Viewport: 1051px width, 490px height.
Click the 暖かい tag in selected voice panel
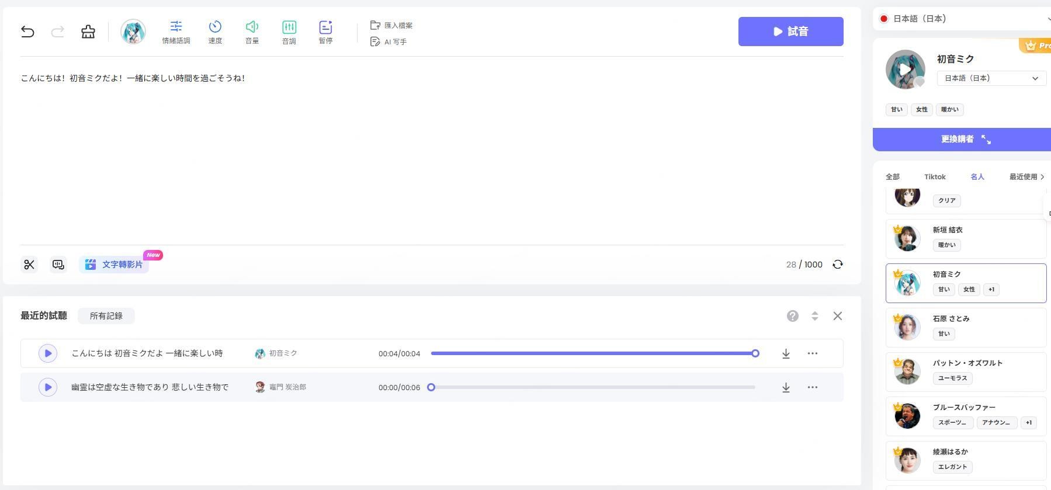[x=950, y=110]
